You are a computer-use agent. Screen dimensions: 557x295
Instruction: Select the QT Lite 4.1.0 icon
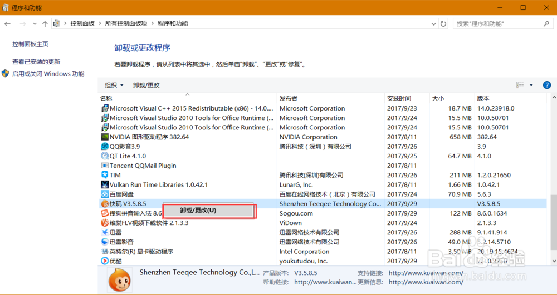[x=105, y=156]
